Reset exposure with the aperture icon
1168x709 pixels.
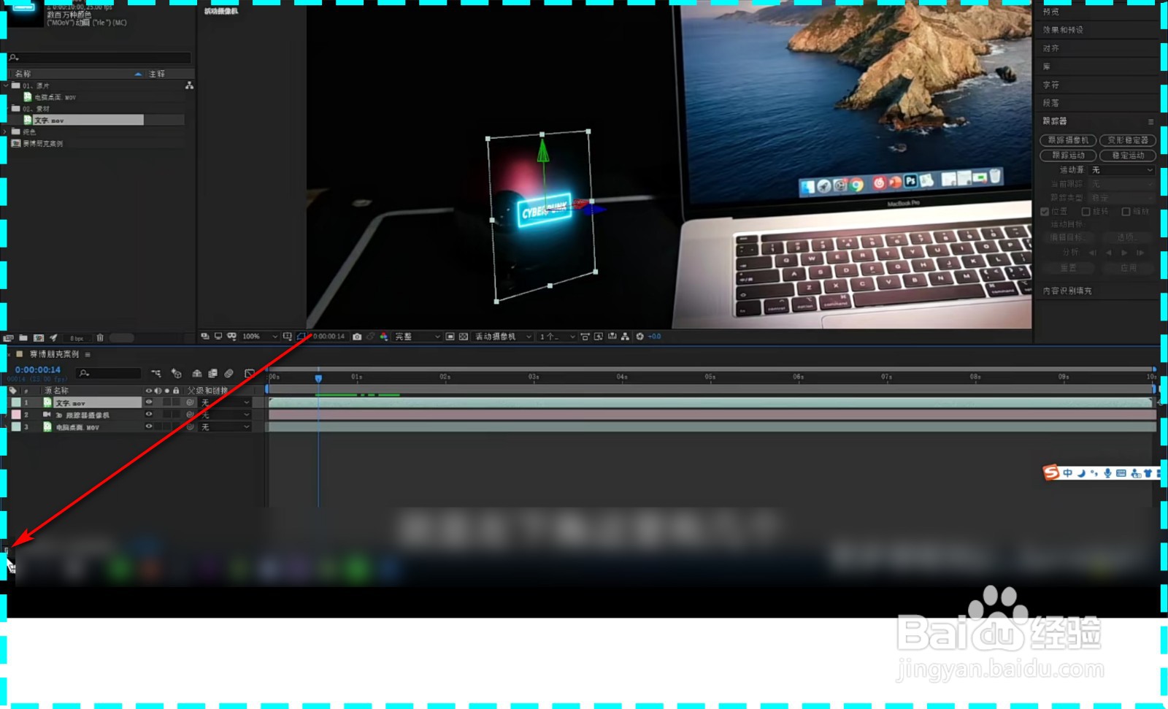tap(639, 337)
